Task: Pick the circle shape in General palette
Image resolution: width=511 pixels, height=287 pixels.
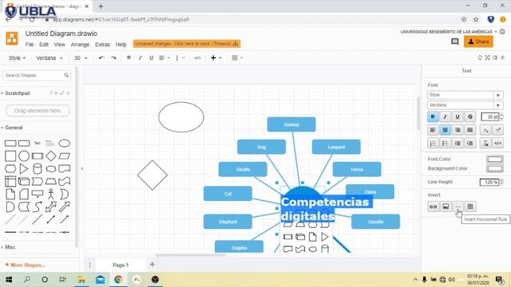Action: point(24,156)
